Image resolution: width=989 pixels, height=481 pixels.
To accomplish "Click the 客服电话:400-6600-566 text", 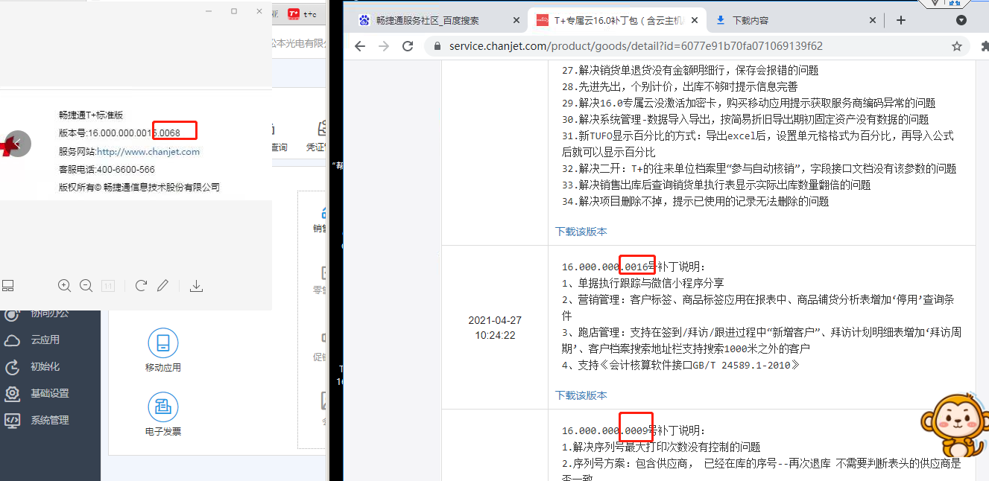I will [x=107, y=170].
